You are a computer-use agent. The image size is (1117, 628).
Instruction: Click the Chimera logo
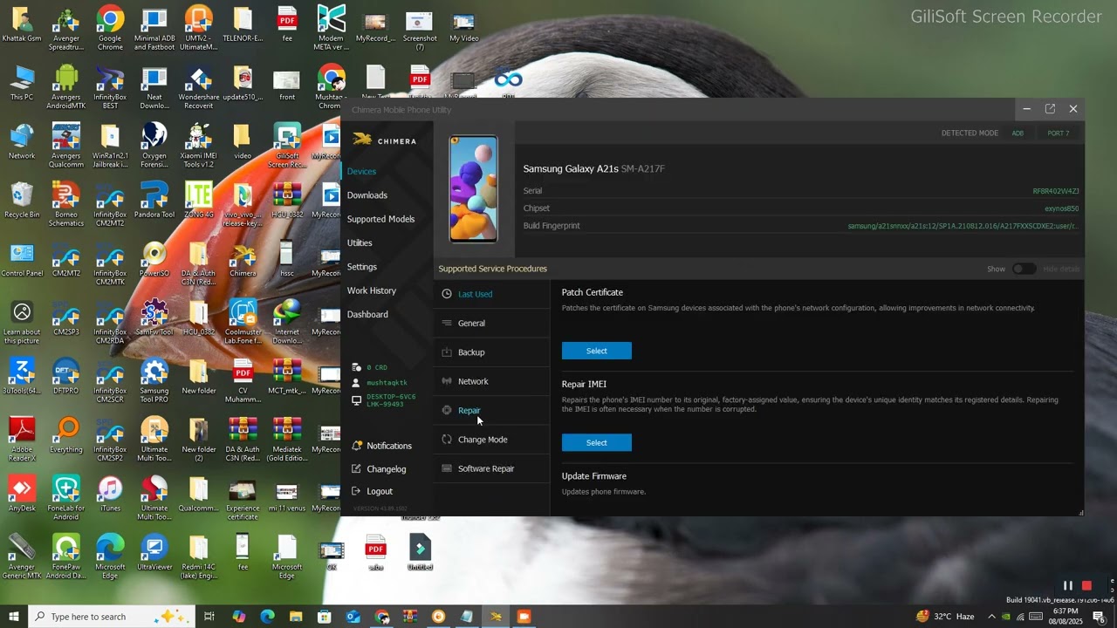click(385, 140)
